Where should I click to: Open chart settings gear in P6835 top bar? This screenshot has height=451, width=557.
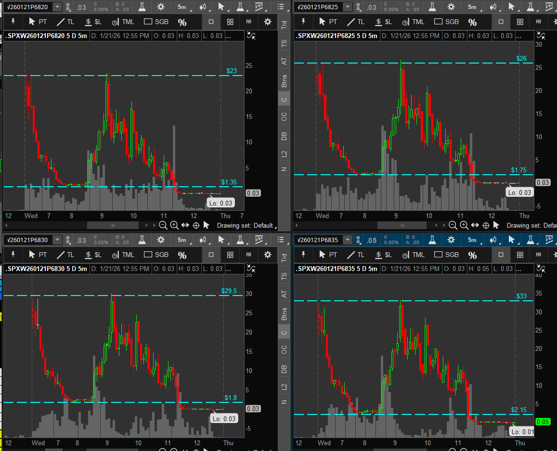click(451, 240)
